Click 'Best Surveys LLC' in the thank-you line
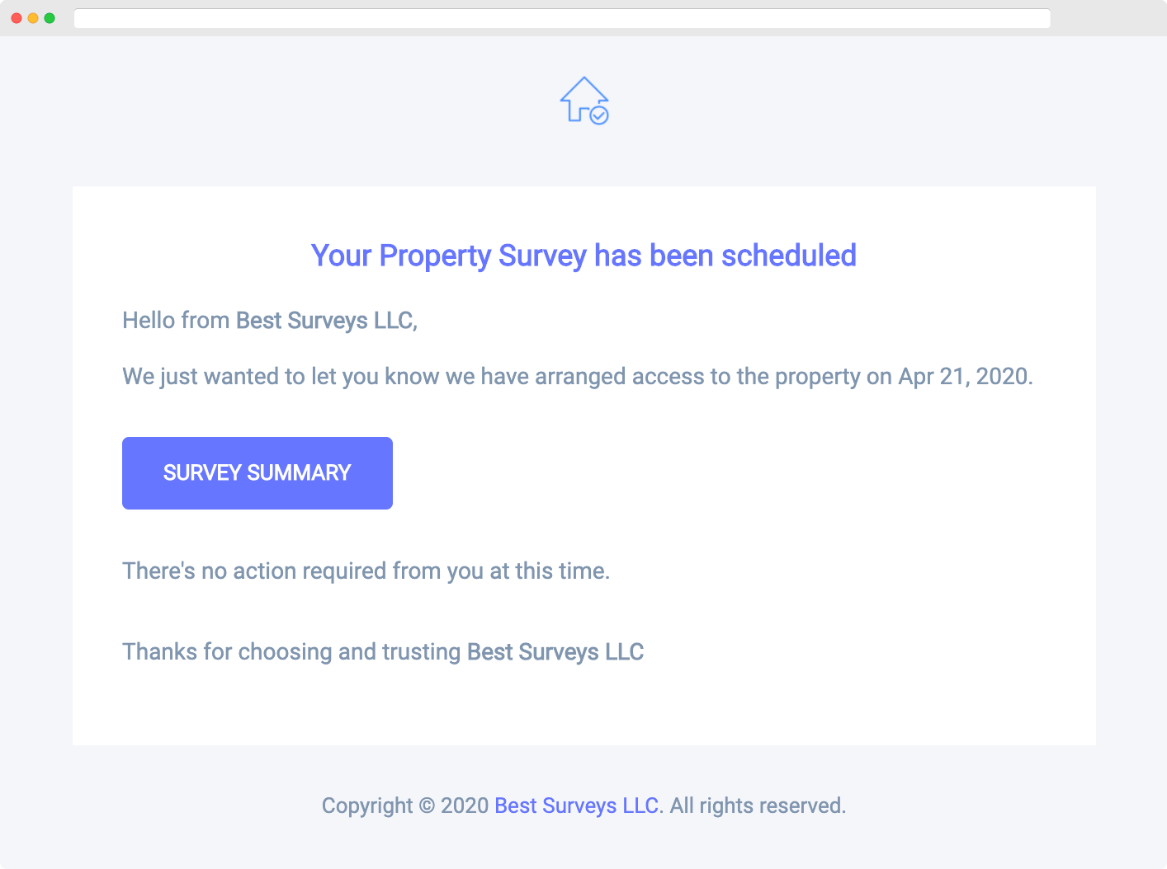1167x869 pixels. pos(555,652)
